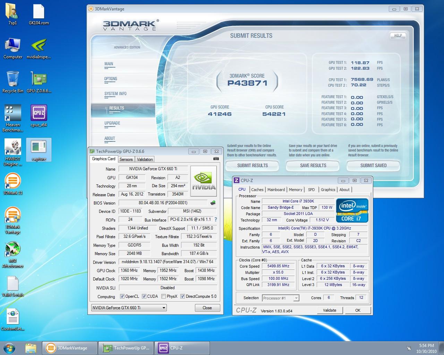Click the OK button in CPU-Z
Screen dimensions: 444x355
point(358,310)
